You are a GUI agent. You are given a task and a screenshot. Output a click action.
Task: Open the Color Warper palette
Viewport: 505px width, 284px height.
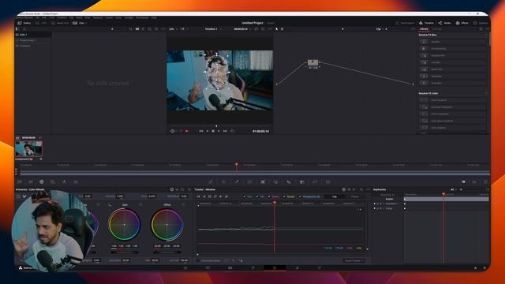(x=223, y=182)
